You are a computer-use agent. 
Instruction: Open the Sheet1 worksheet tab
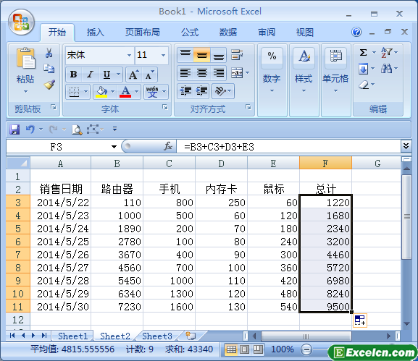click(x=72, y=336)
